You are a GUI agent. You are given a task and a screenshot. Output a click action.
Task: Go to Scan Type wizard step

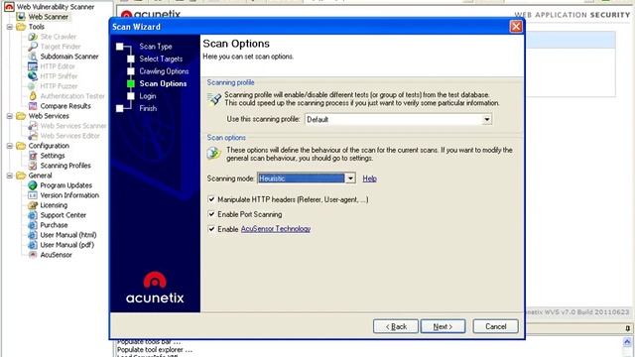click(156, 47)
